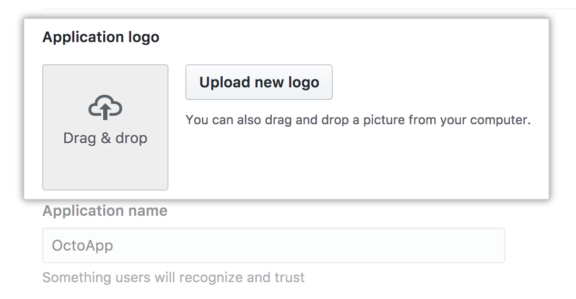The width and height of the screenshot is (576, 299).
Task: Open file chooser via Upload new logo
Action: coord(259,82)
